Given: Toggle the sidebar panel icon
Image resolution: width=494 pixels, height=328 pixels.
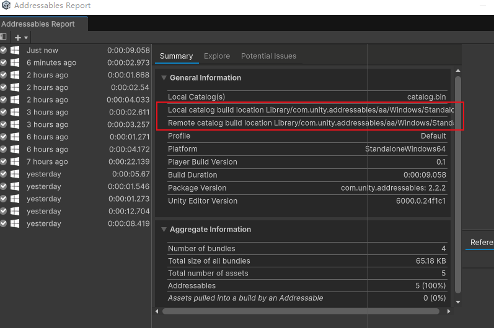Looking at the screenshot, I should click(4, 37).
